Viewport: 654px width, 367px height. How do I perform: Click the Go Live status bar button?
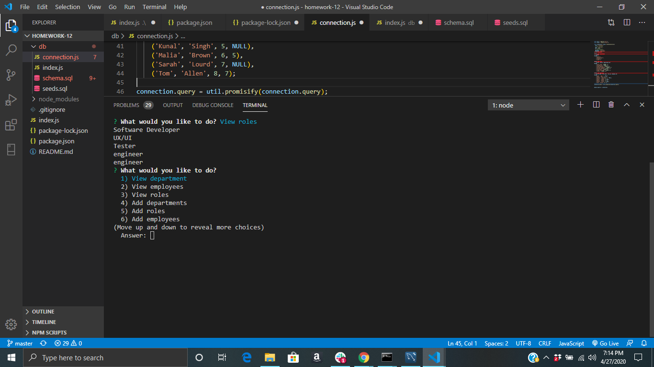pos(605,343)
